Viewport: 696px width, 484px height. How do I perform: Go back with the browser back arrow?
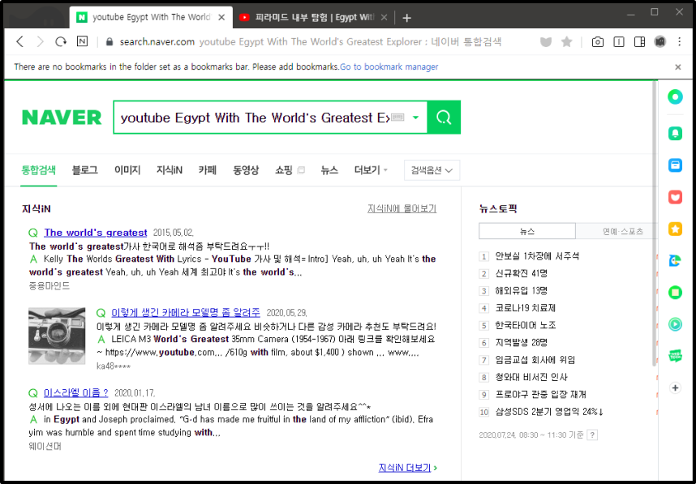(20, 41)
